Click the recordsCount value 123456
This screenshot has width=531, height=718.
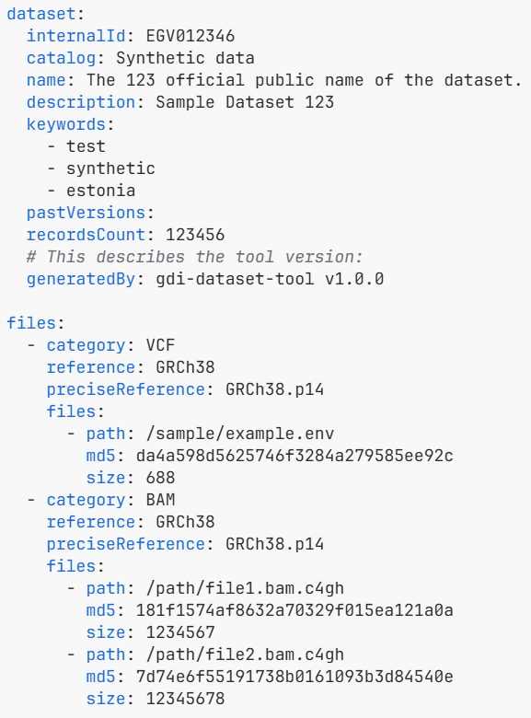pos(195,235)
